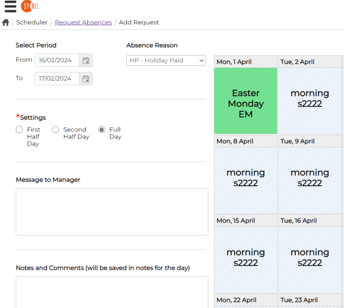Screen dimensions: 344x308
Task: Select Tue, 2 April morning shift
Action: click(310, 101)
